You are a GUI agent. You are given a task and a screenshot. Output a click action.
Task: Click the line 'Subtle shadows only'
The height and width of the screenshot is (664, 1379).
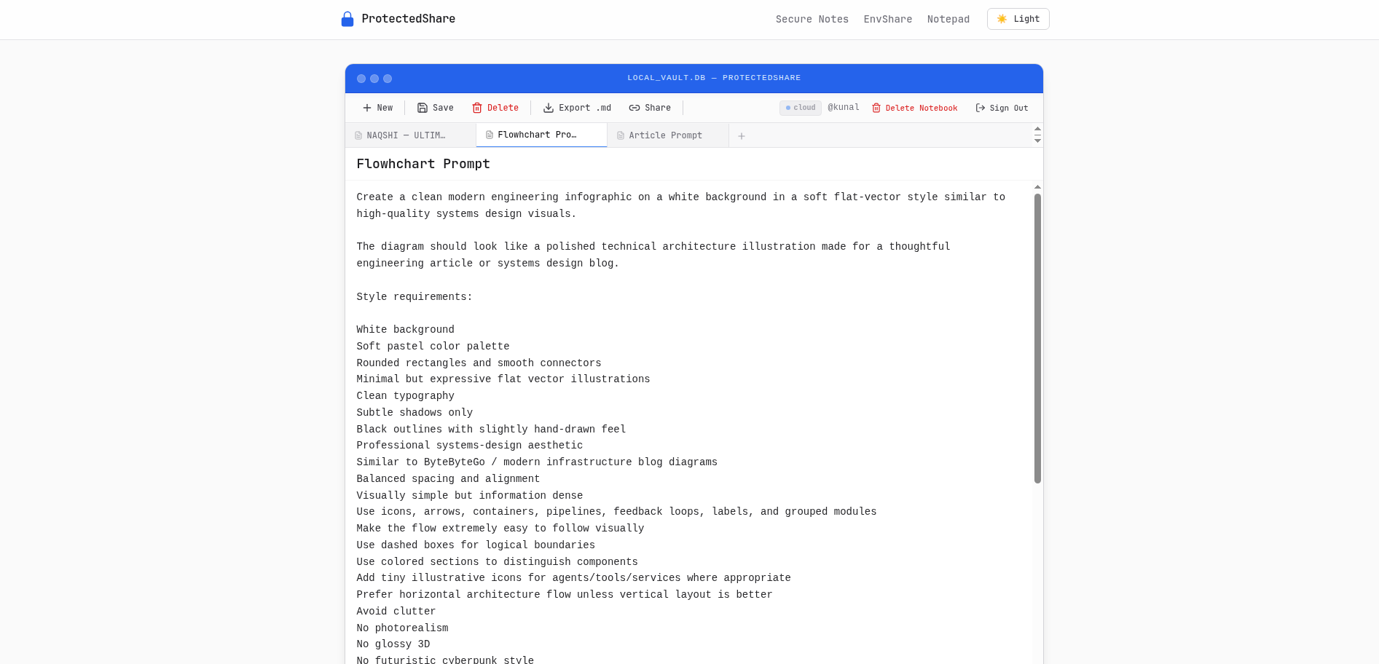tap(415, 413)
